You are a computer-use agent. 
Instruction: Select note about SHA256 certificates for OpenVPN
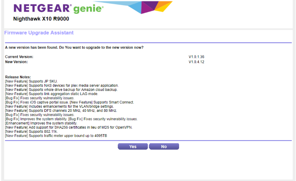(69, 127)
